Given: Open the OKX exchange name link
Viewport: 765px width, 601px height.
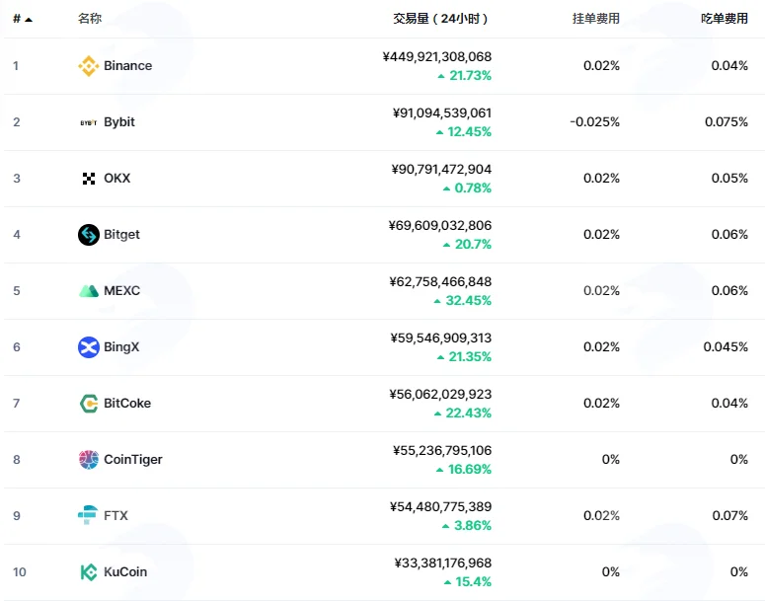Looking at the screenshot, I should pos(117,178).
